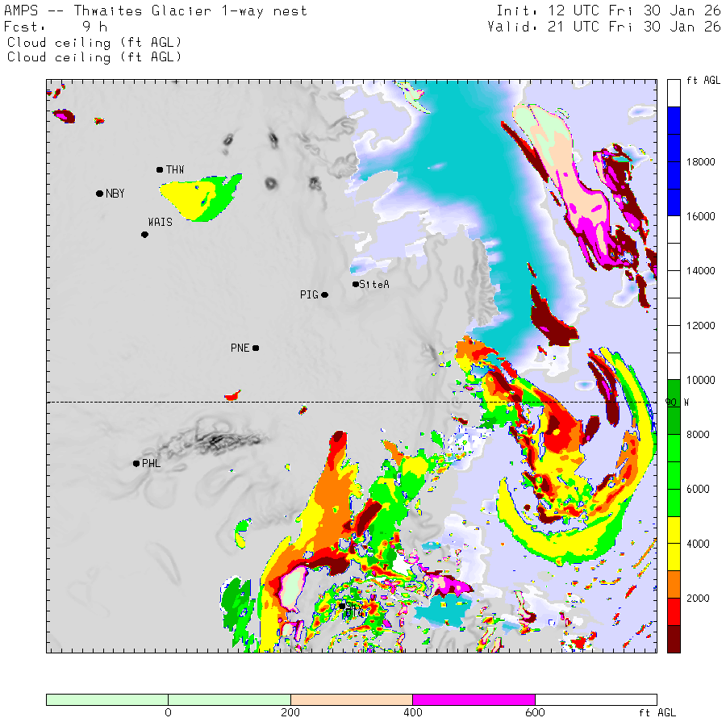Image resolution: width=726 pixels, height=726 pixels.
Task: Click the dark red swatch at the scale bottom
Action: pyautogui.click(x=674, y=639)
